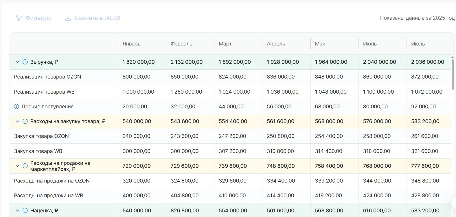Collapse the Расходы на закупку товара group
The width and height of the screenshot is (456, 217).
17,121
